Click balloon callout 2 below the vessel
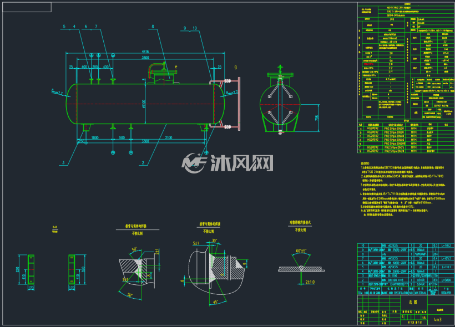 point(143,162)
